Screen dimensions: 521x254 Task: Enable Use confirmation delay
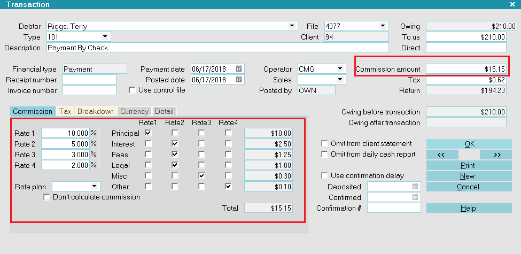[x=324, y=175]
